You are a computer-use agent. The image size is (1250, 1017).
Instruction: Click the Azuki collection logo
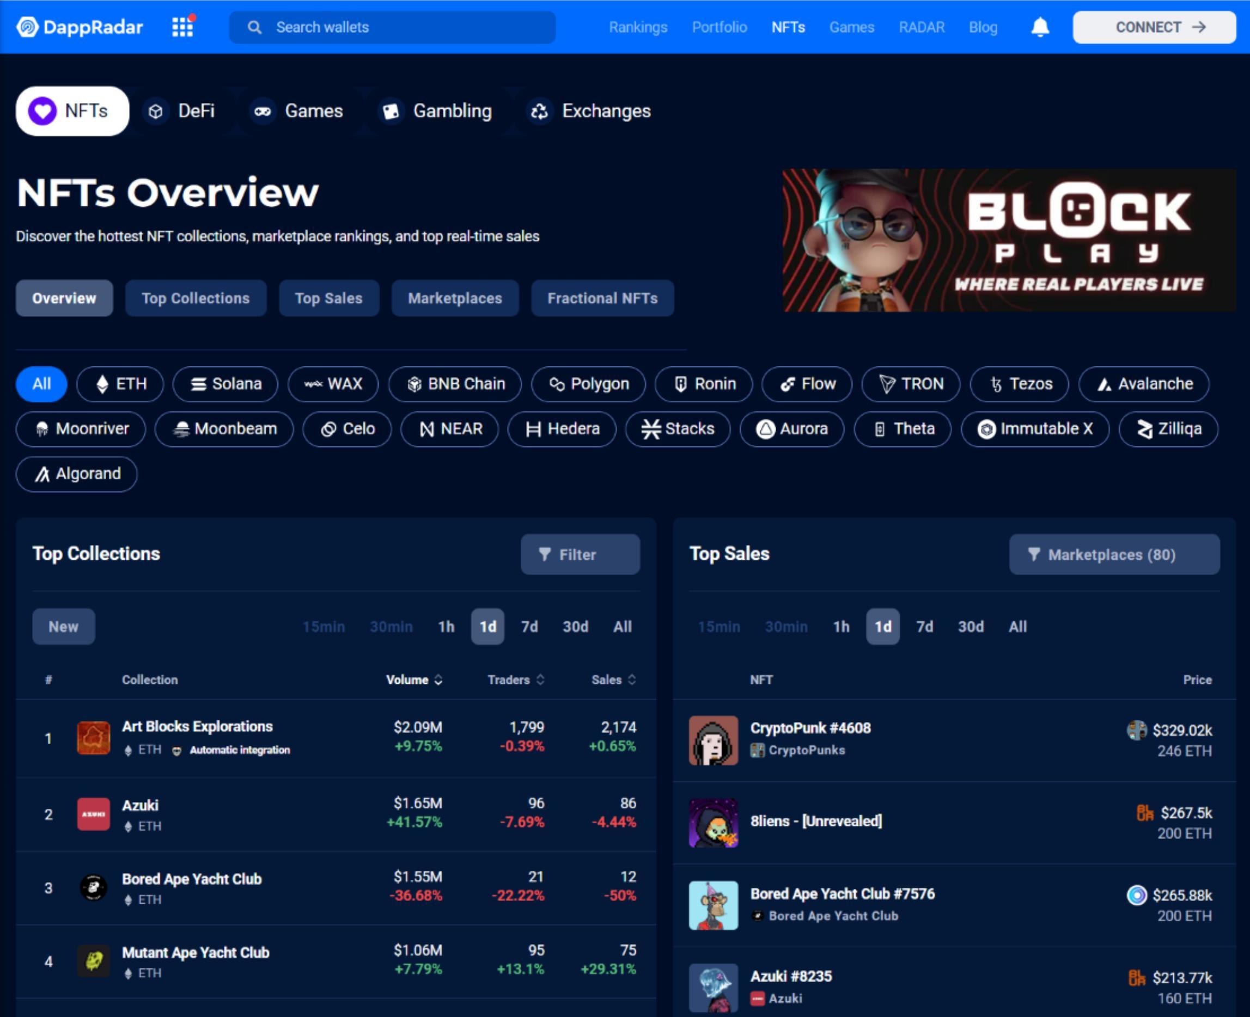[93, 814]
